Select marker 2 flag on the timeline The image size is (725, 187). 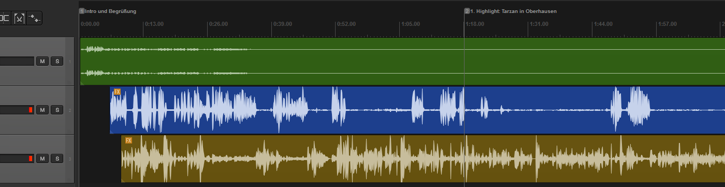[467, 11]
